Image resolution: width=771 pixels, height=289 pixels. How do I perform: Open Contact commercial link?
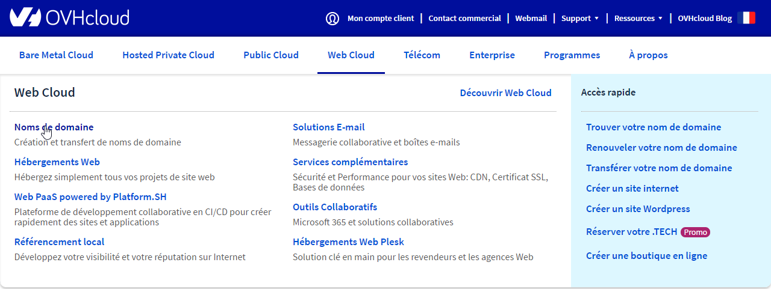(x=464, y=19)
